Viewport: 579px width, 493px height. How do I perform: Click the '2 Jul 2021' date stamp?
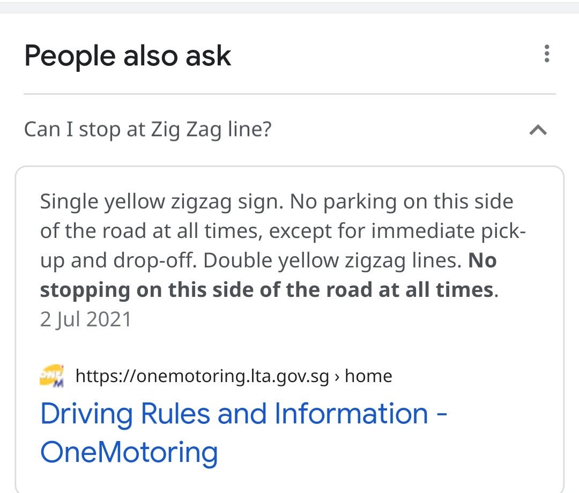tap(86, 319)
